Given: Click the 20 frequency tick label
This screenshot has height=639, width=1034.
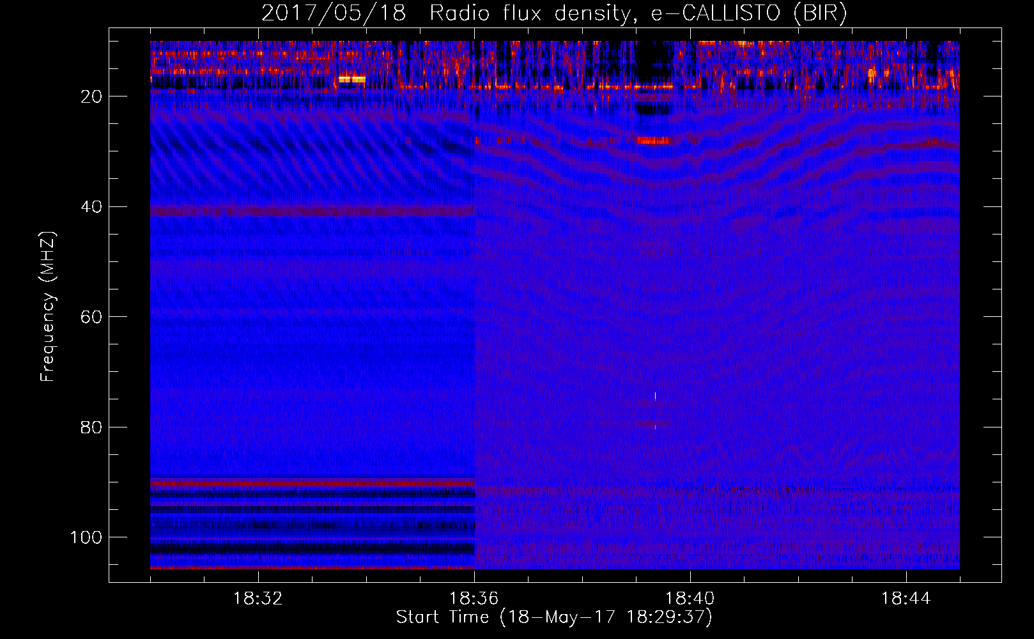Looking at the screenshot, I should 91,96.
